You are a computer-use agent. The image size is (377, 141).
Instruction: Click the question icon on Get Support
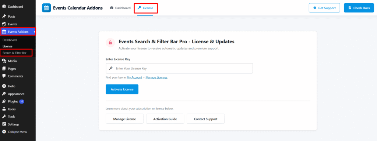[315, 8]
